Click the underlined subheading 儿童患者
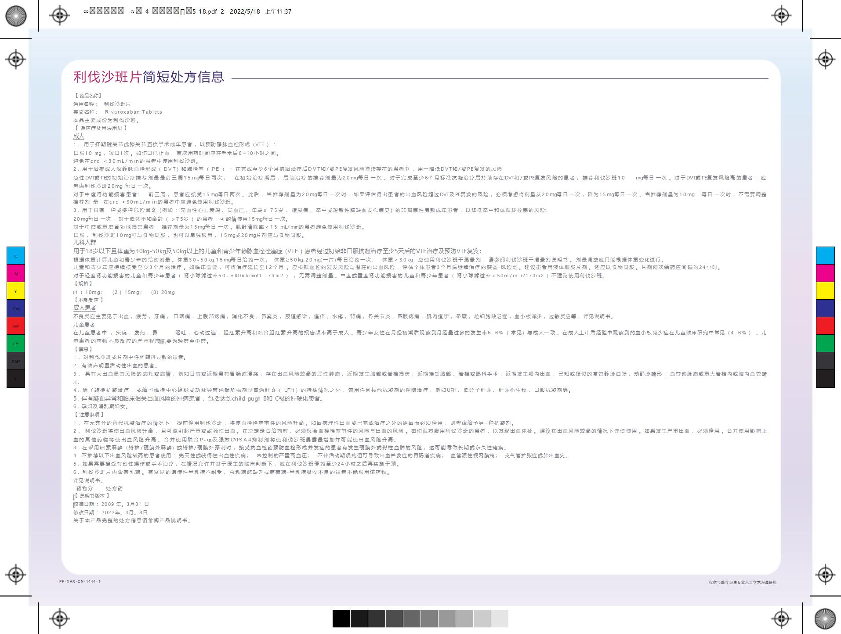This screenshot has height=634, width=841. pos(84,325)
